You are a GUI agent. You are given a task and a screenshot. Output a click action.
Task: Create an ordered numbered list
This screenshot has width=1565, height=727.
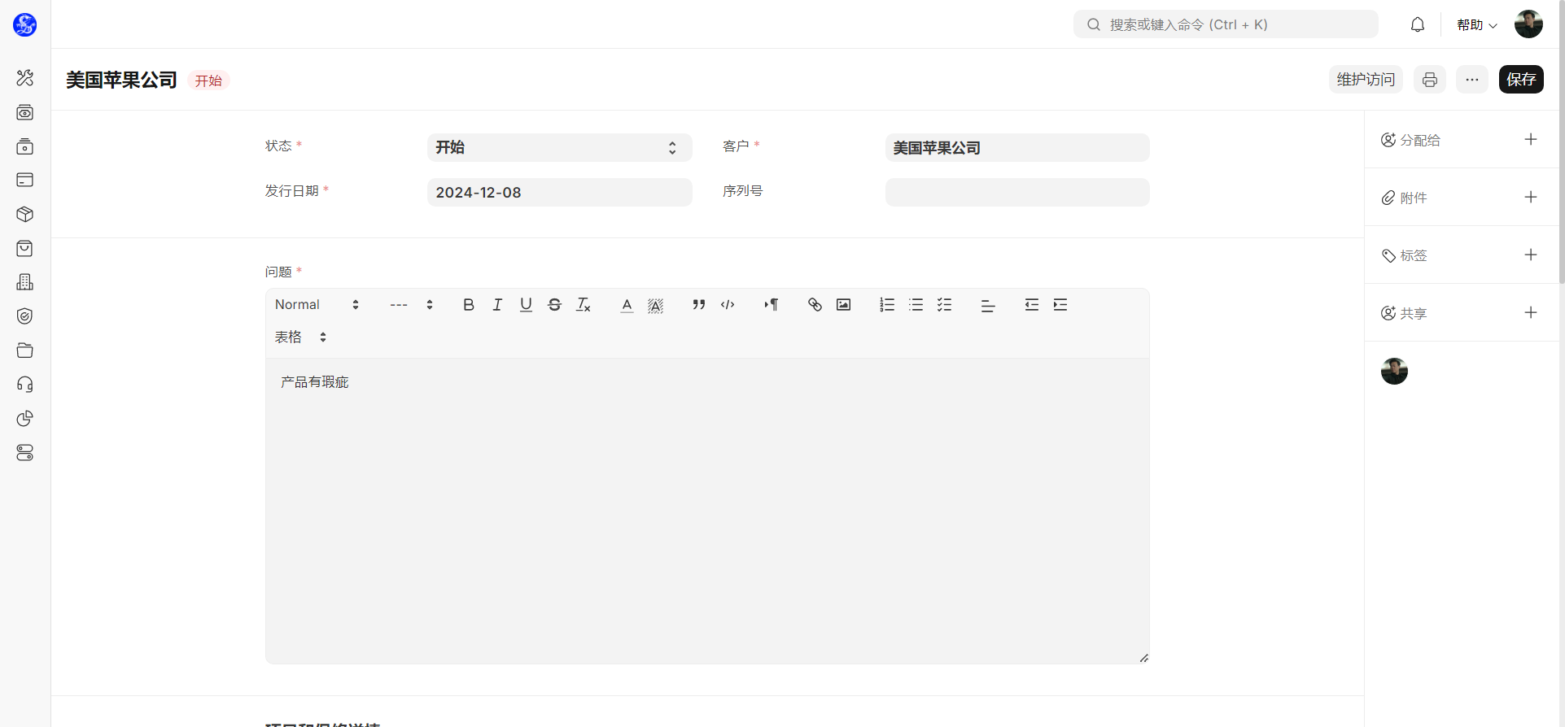tap(887, 305)
